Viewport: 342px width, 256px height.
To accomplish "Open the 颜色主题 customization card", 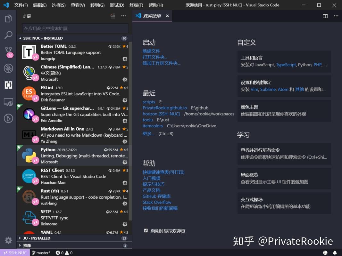I will (284, 111).
